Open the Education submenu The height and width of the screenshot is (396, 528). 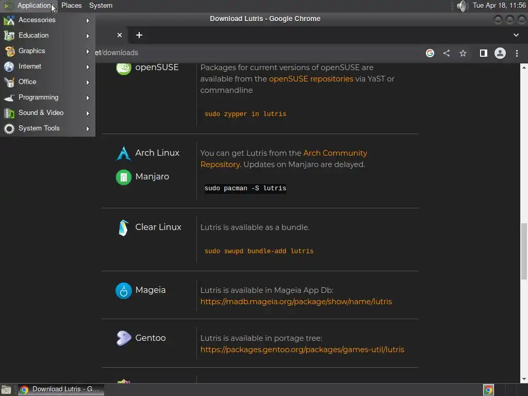click(x=47, y=36)
